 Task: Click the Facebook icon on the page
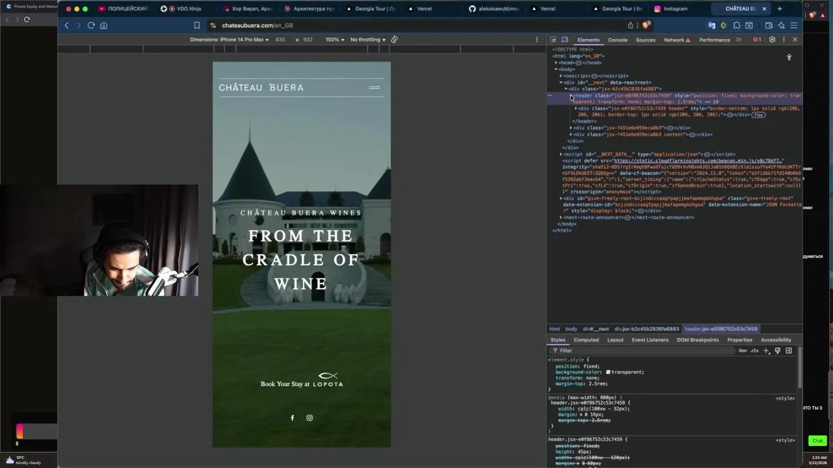coord(292,418)
